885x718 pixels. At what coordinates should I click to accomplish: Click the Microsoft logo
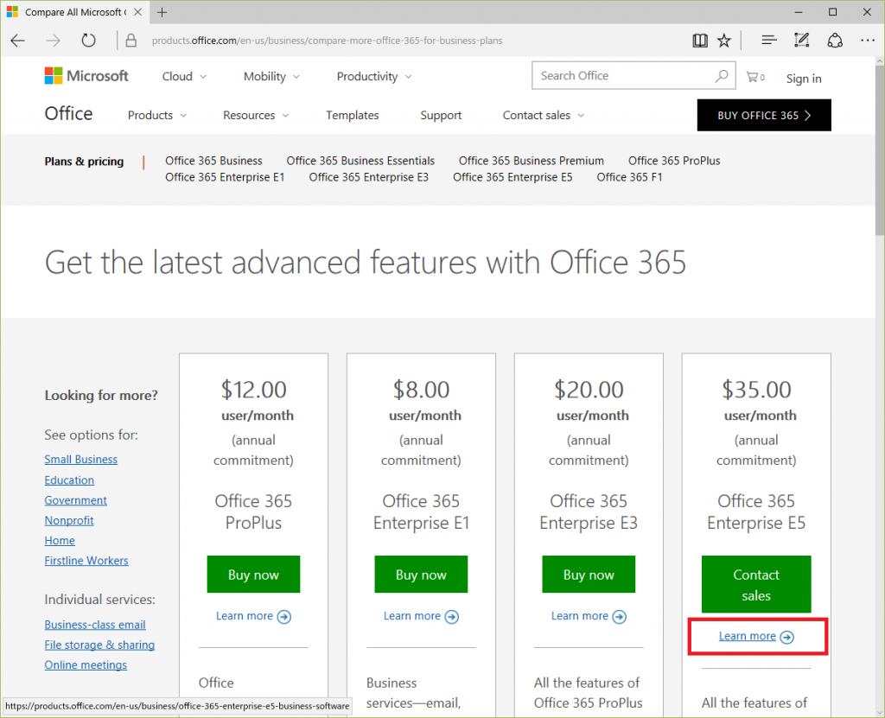pyautogui.click(x=86, y=76)
